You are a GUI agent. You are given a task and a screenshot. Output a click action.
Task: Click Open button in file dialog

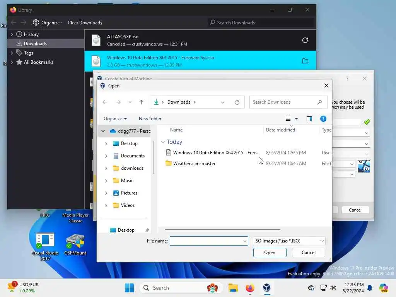[270, 253]
